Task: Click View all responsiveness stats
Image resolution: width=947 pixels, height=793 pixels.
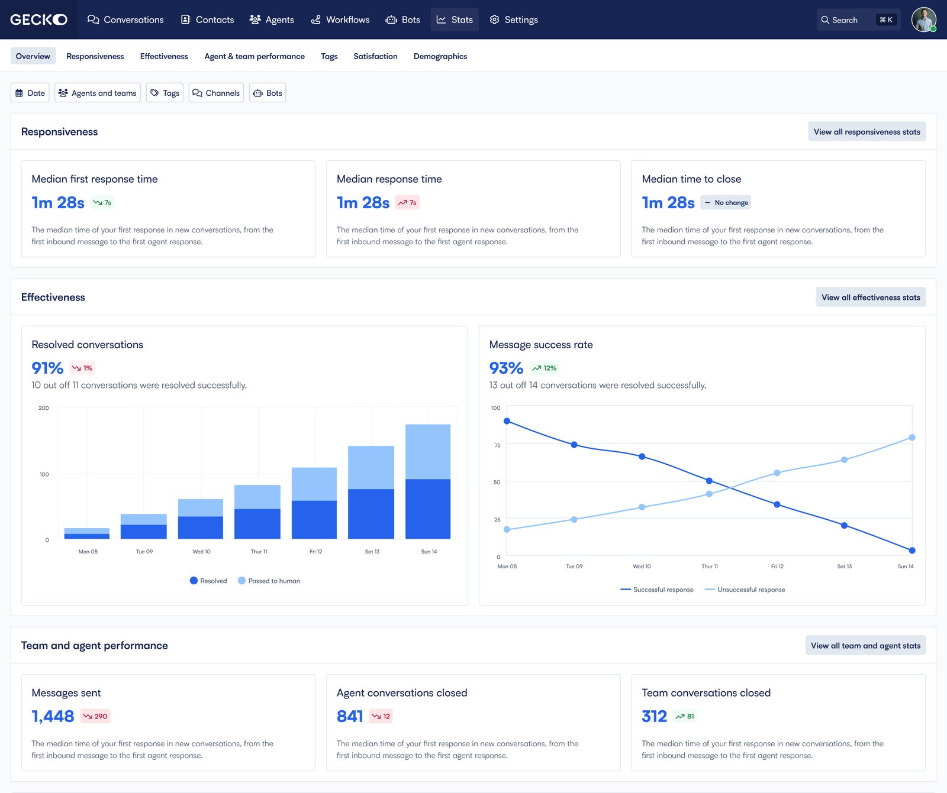Action: 867,132
